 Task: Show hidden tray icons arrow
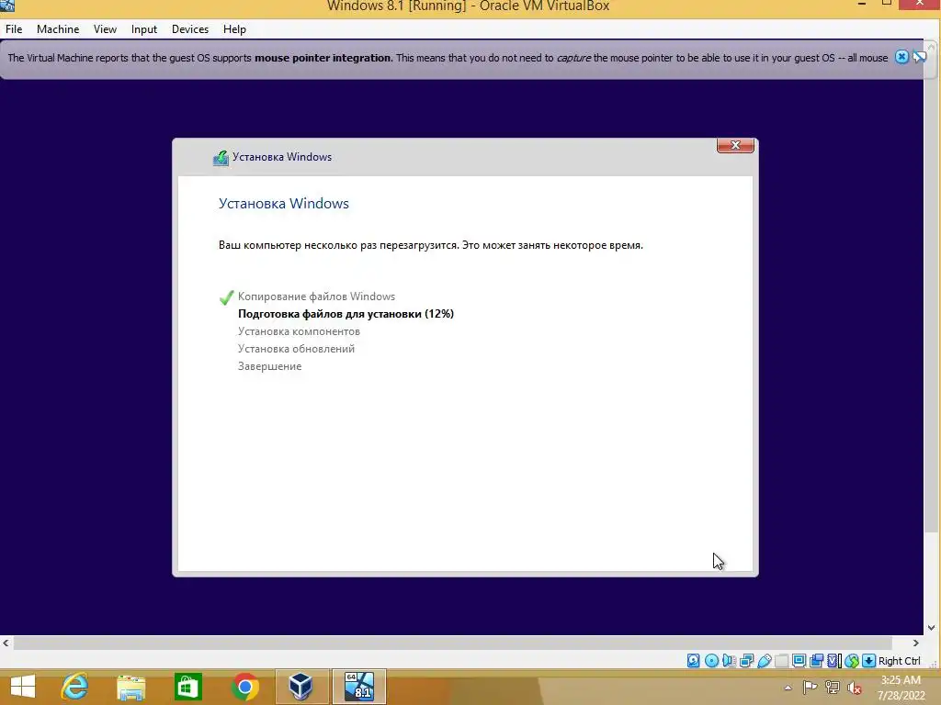pos(788,688)
